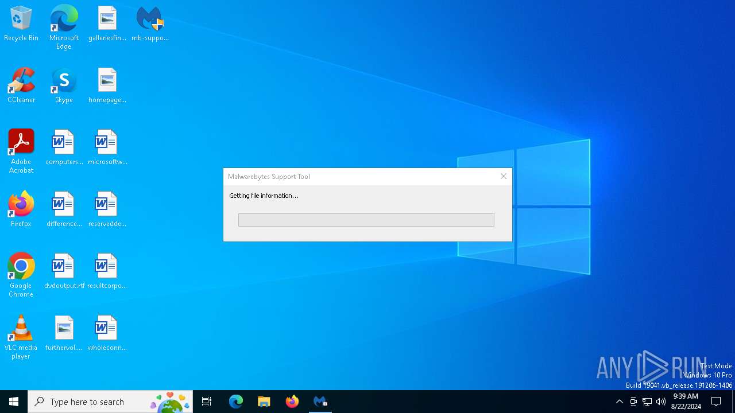Viewport: 735px width, 413px height.
Task: Launch Microsoft Edge from the taskbar
Action: tap(236, 402)
